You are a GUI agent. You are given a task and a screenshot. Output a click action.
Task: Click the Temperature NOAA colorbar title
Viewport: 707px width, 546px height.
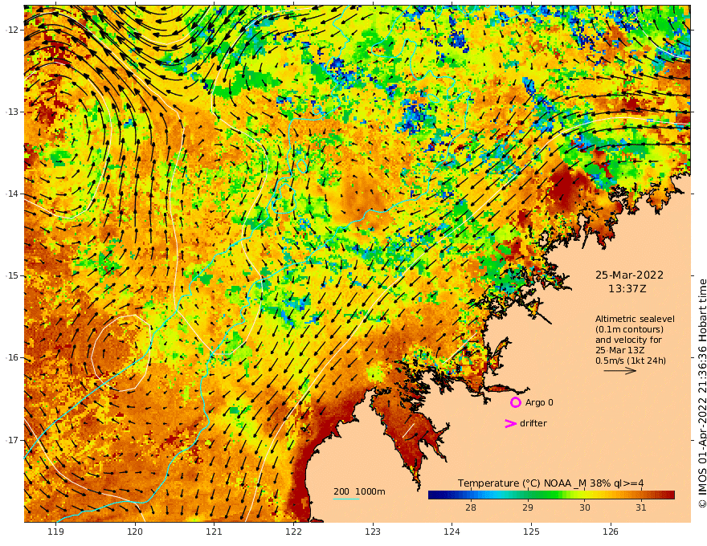550,483
